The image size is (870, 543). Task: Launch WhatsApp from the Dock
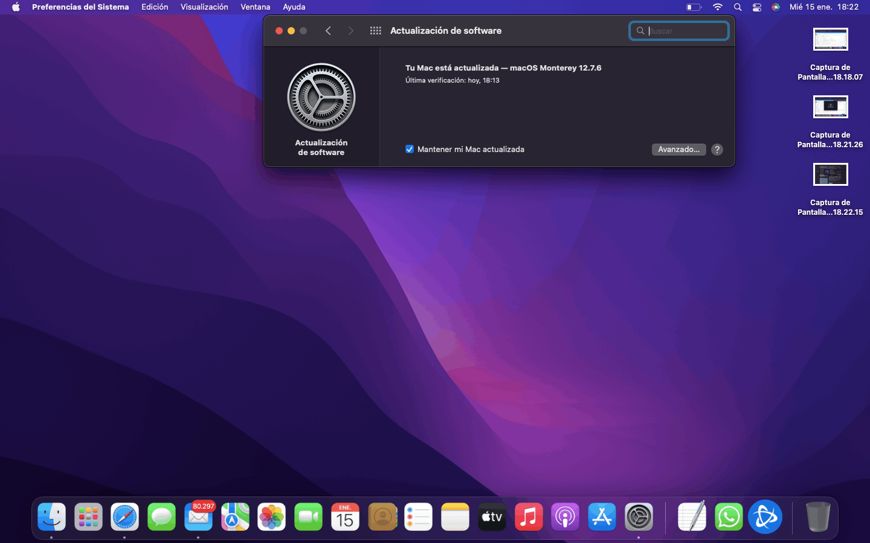click(x=729, y=517)
